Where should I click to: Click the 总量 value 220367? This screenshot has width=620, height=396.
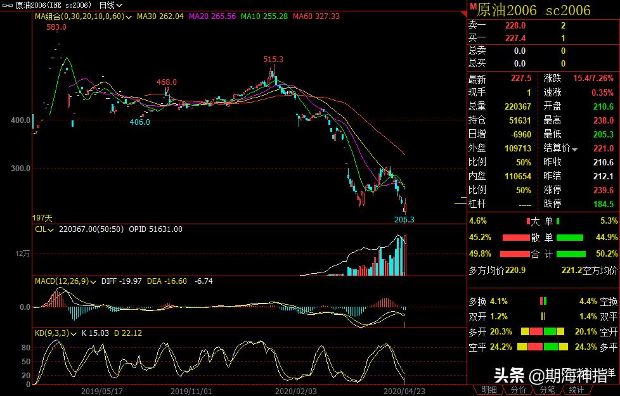(517, 106)
